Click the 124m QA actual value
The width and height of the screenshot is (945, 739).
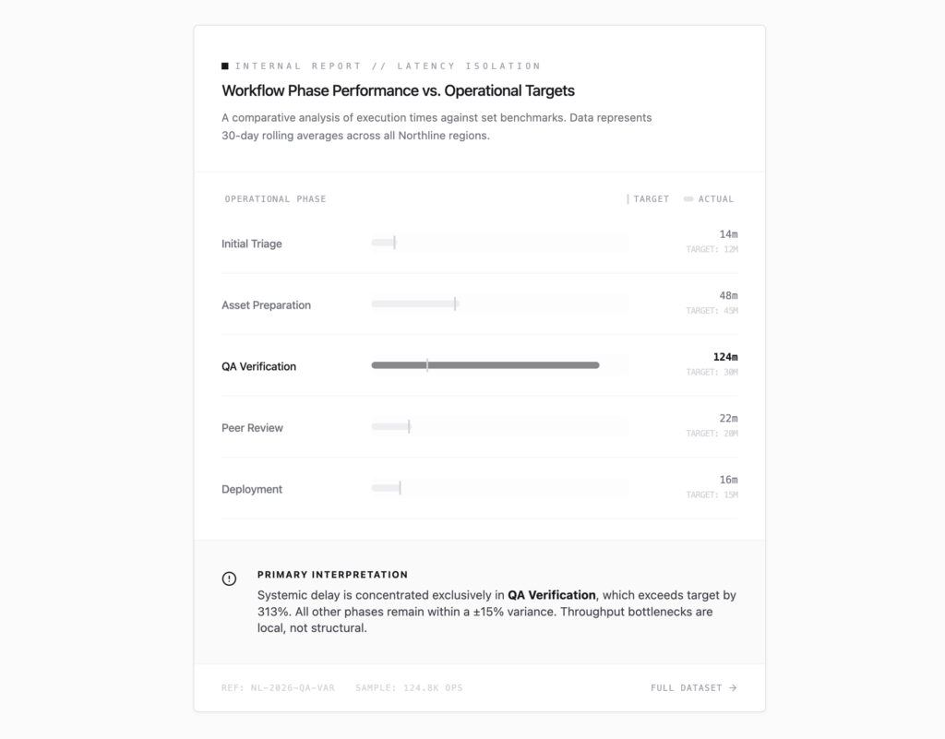point(725,357)
